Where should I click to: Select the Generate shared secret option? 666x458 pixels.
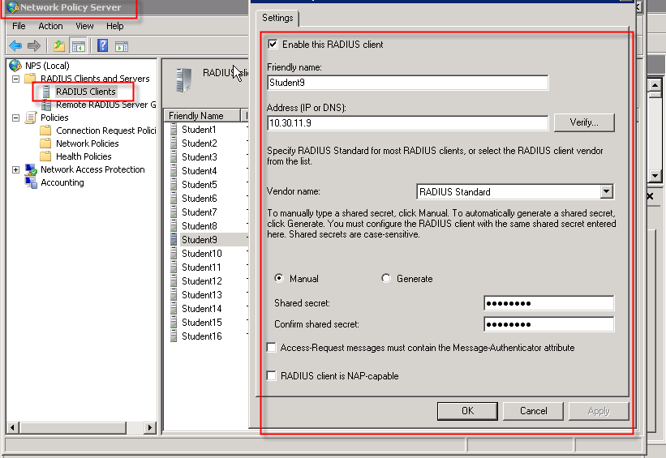(385, 279)
